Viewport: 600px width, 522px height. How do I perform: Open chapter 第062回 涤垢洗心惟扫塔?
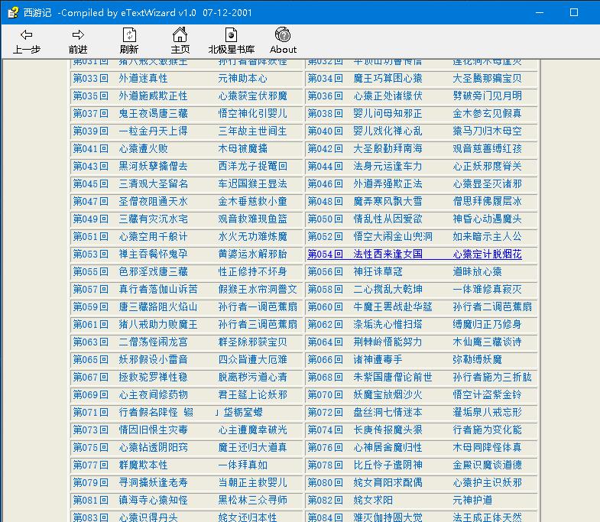(x=414, y=325)
